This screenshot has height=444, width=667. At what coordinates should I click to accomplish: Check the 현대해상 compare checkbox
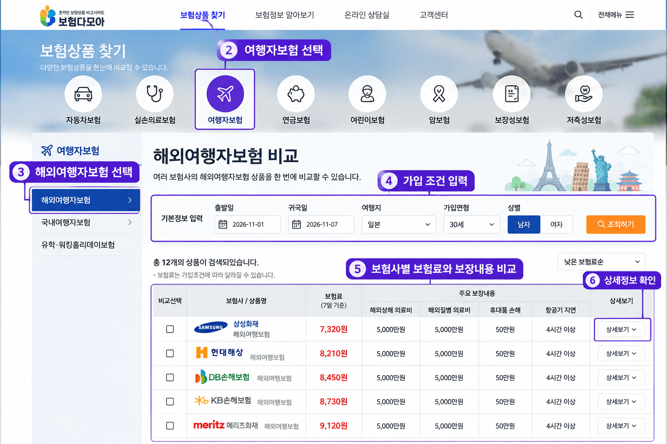click(x=170, y=354)
